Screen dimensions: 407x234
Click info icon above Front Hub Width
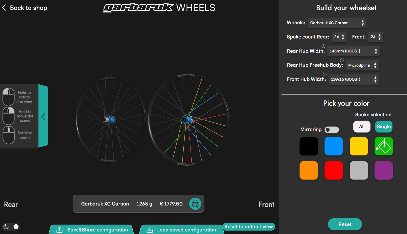point(325,74)
